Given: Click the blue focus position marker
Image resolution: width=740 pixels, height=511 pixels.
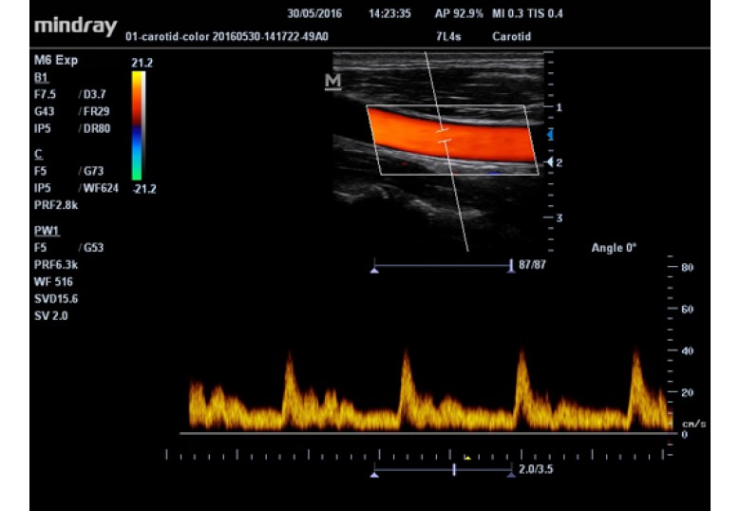Looking at the screenshot, I should [550, 135].
